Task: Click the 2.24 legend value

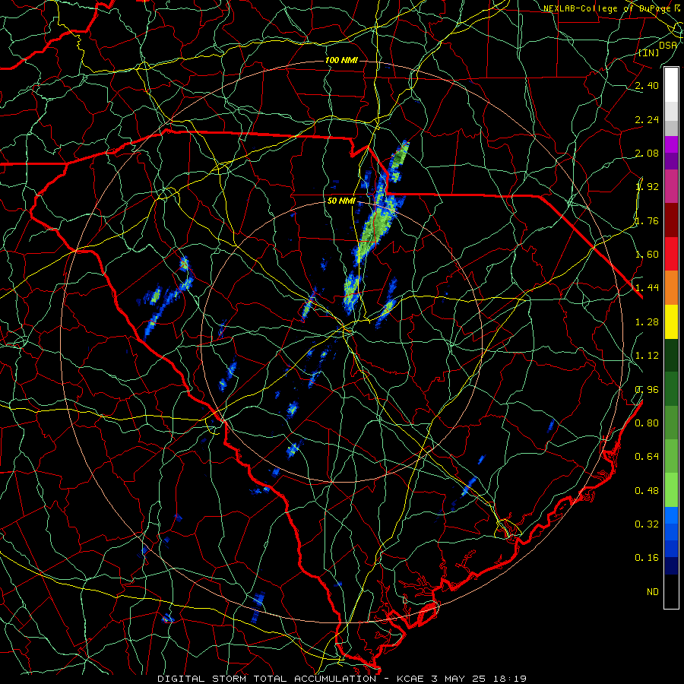Action: click(x=647, y=119)
